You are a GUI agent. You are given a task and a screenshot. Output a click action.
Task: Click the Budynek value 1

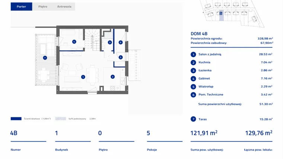[57, 133]
